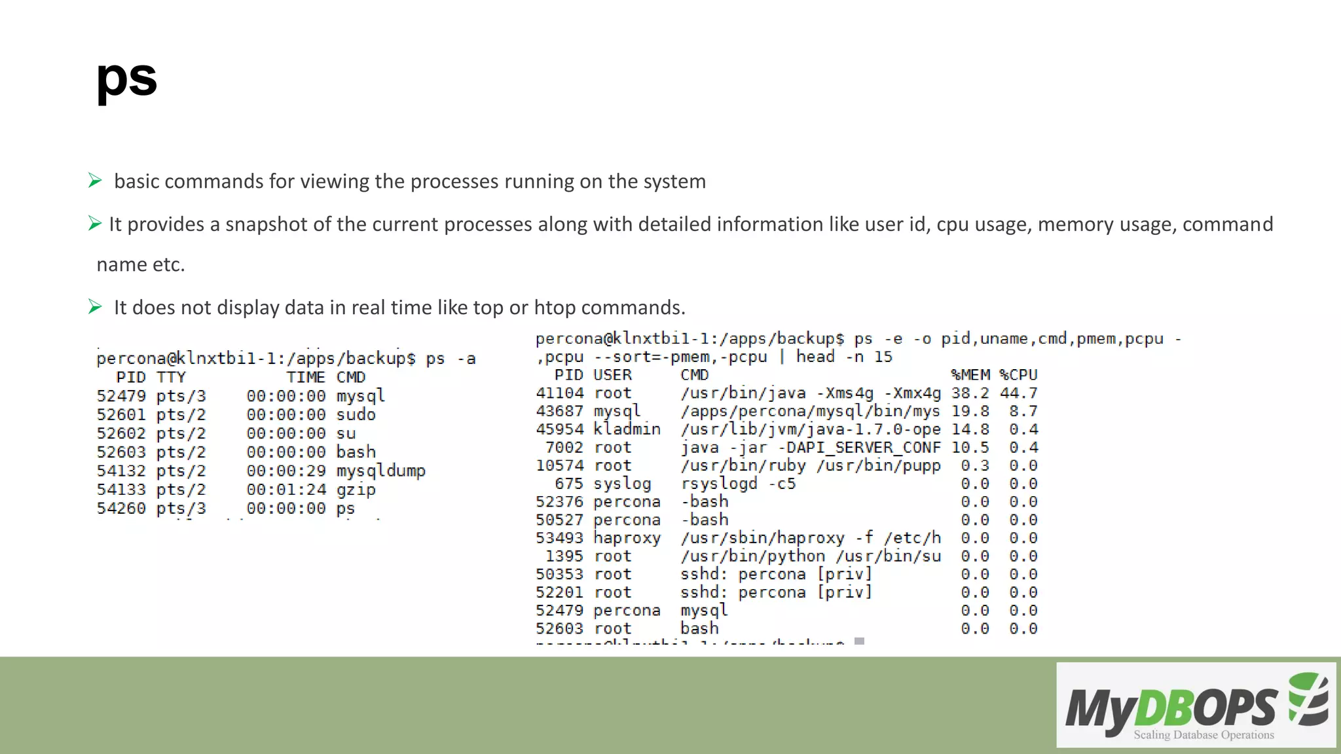Select the gzip process row
The width and height of the screenshot is (1341, 754).
tap(236, 490)
